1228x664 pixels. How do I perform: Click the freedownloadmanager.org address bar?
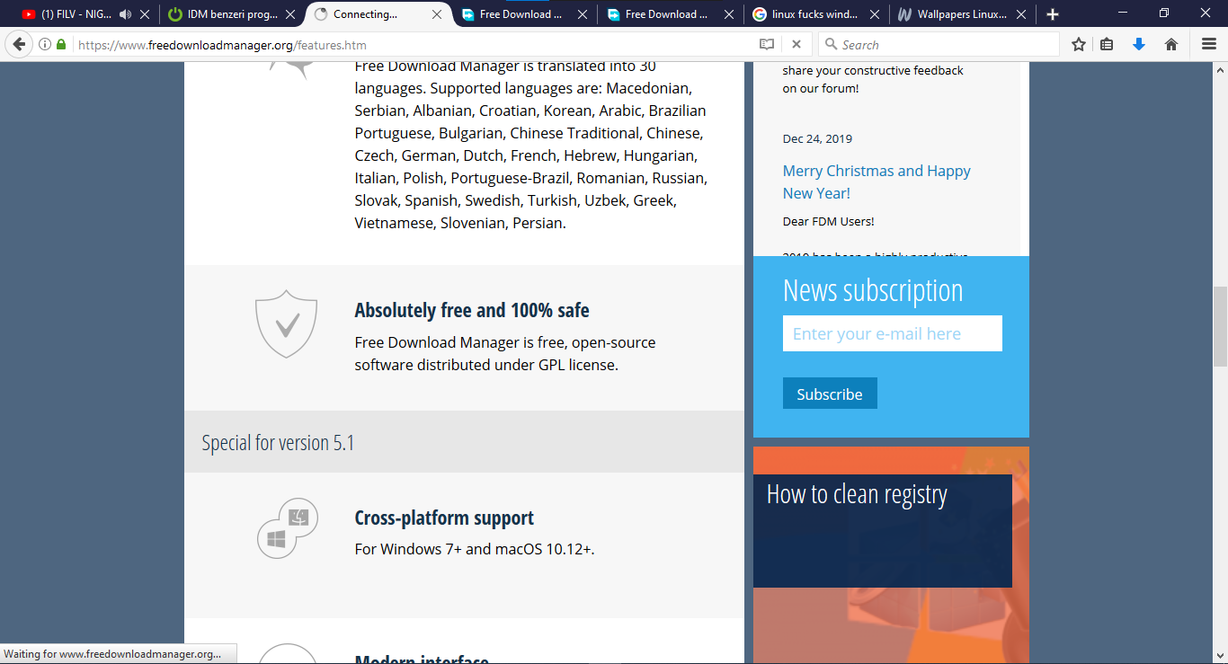pyautogui.click(x=414, y=44)
